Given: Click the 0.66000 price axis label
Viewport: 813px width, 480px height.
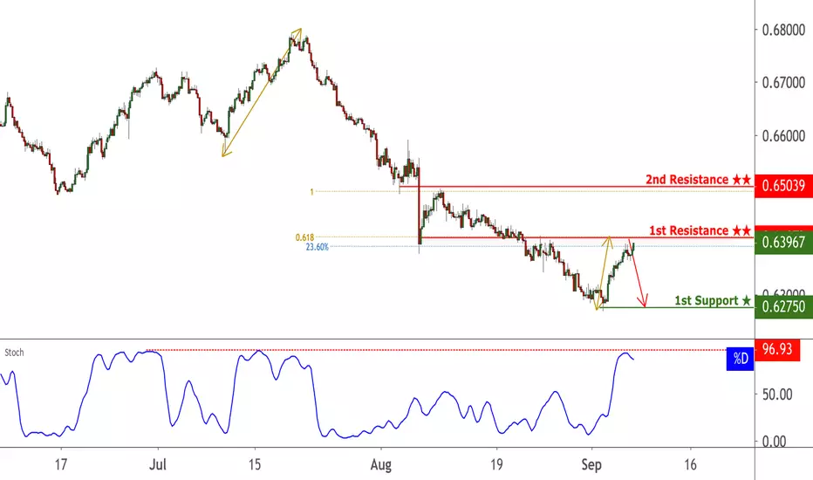Looking at the screenshot, I should [x=783, y=136].
